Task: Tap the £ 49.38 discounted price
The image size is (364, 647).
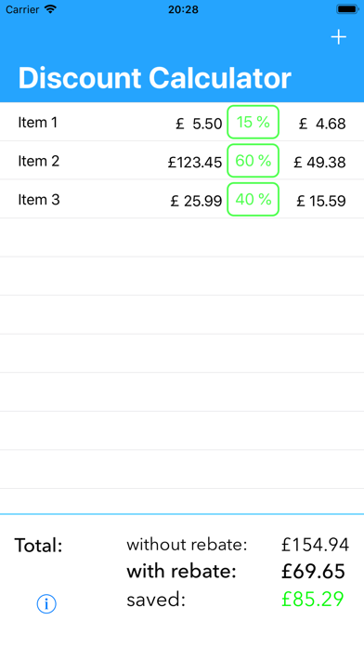Action: [319, 163]
